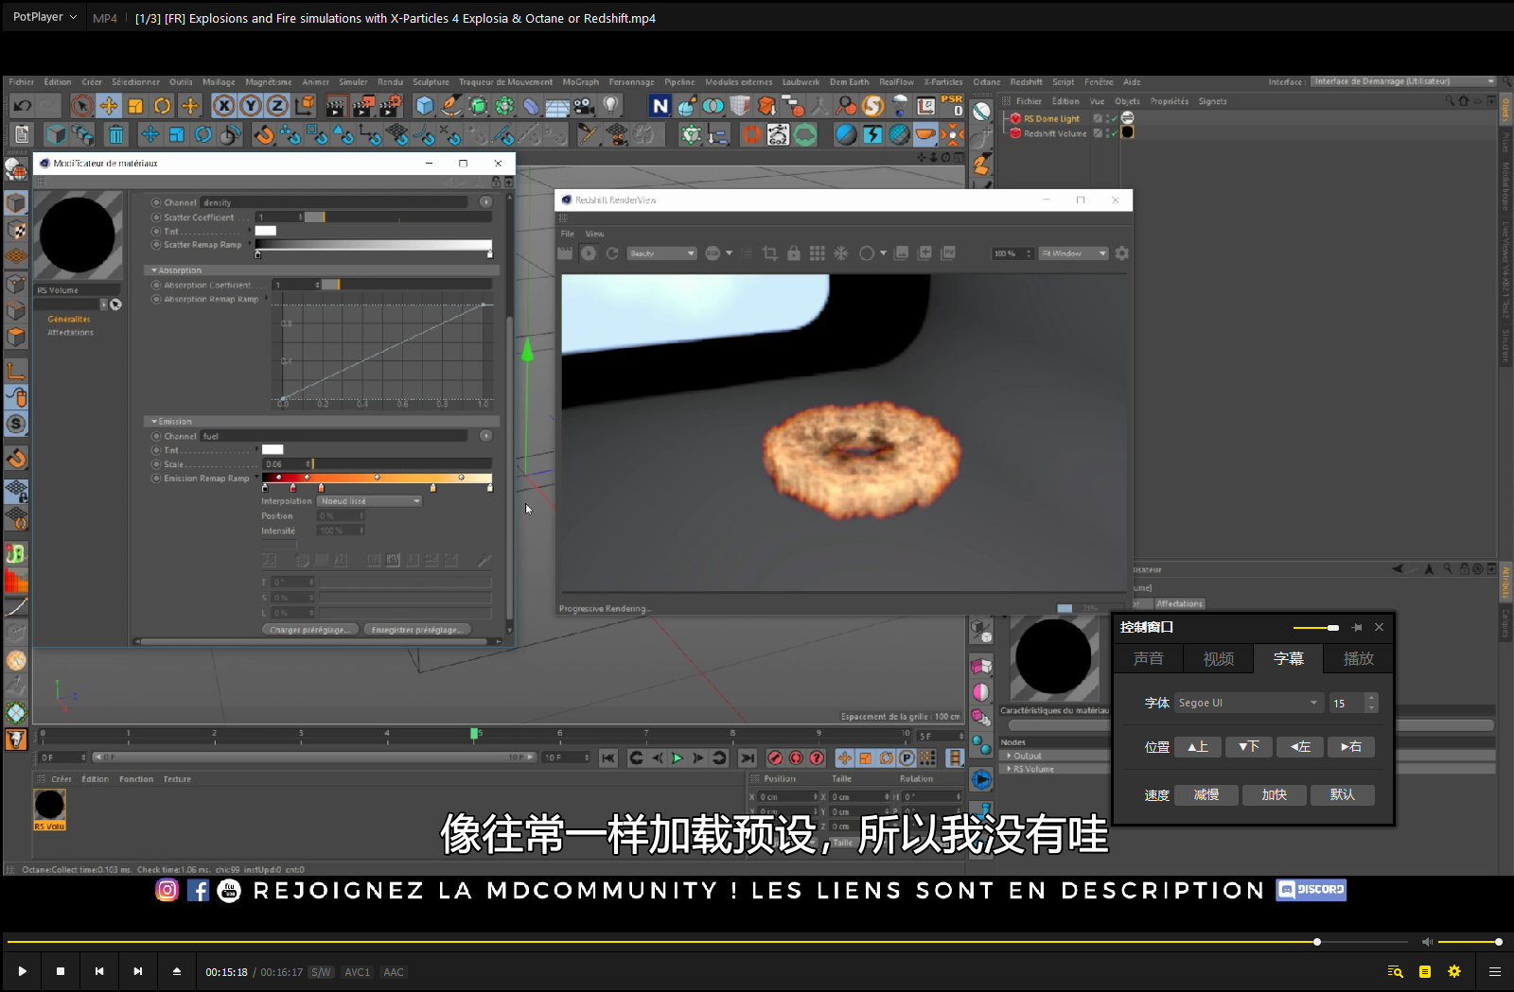
Task: Open RenderView settings gear
Action: pos(1122,253)
